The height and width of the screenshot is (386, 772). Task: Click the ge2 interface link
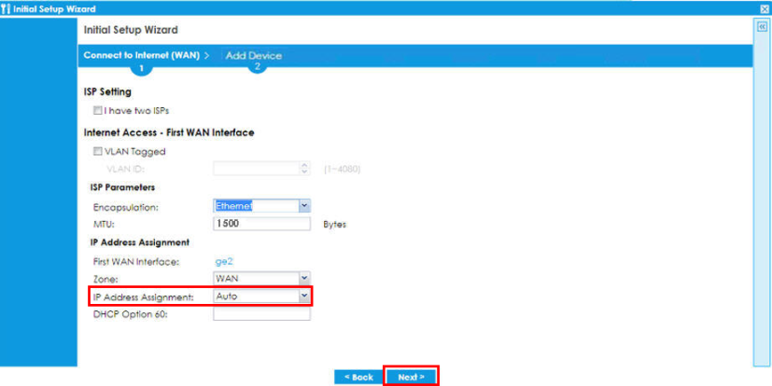click(223, 261)
